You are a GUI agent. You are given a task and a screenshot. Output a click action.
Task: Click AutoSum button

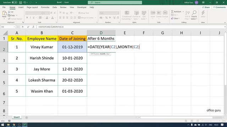pos(176,12)
